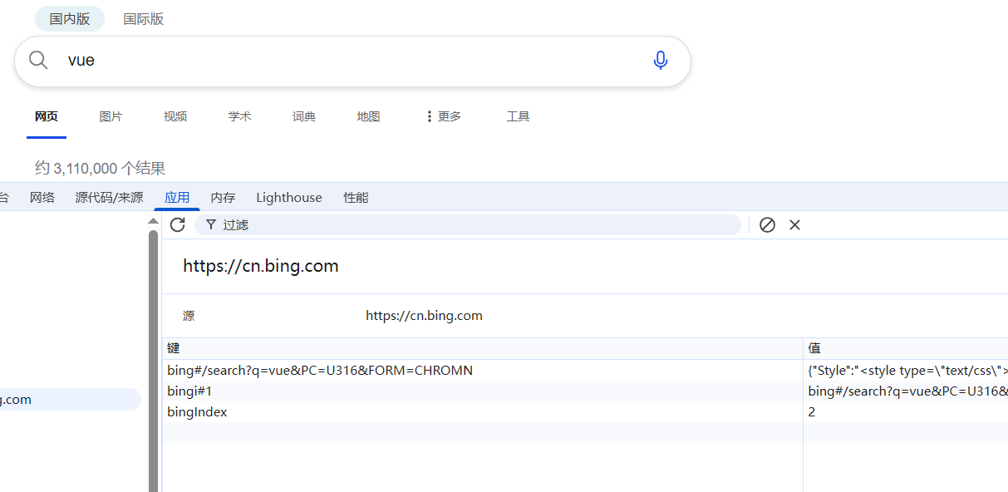
Task: Delete selected entry with the X icon
Action: (794, 224)
